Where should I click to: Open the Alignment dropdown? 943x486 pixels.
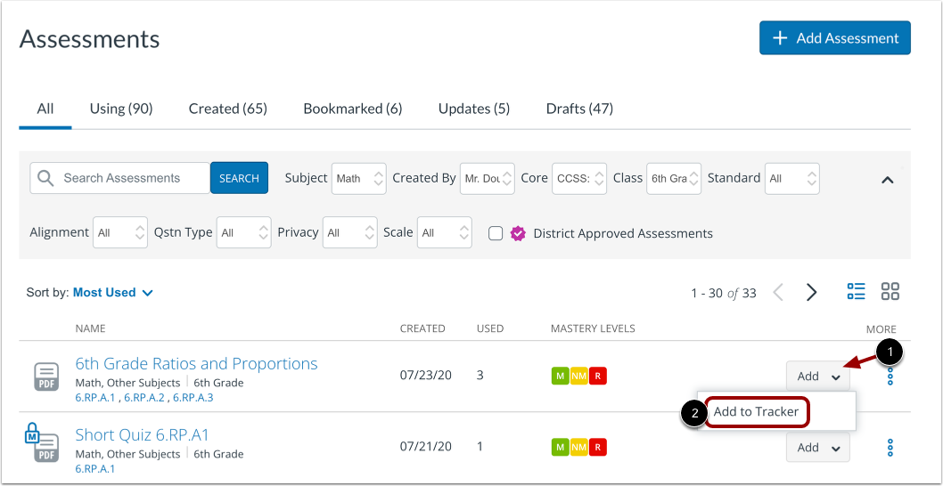(120, 232)
